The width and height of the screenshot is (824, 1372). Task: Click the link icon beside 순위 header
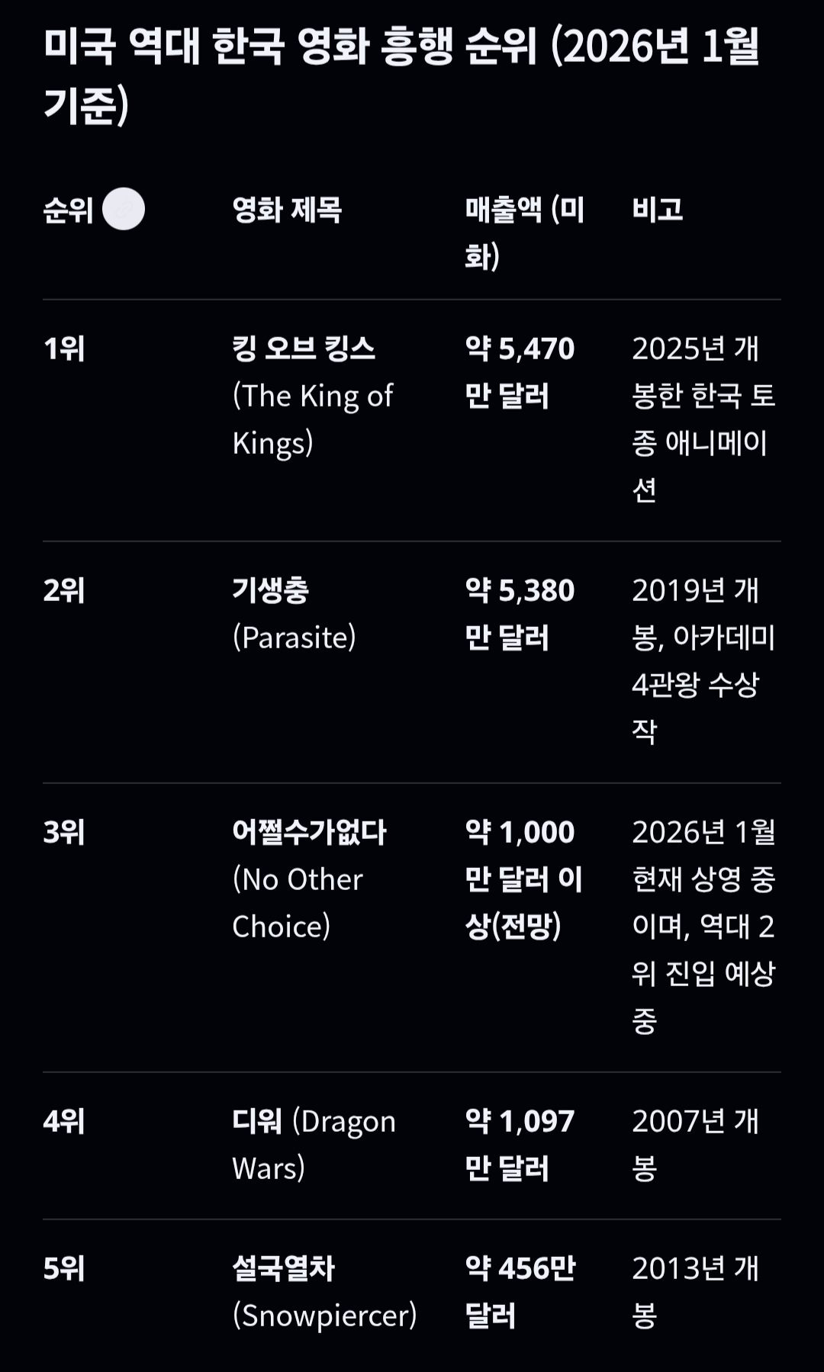(124, 209)
